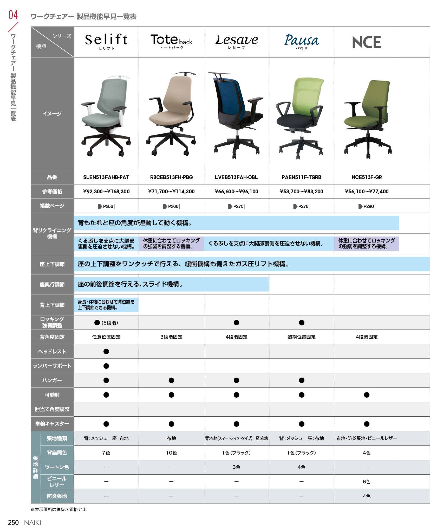Open the P266 page reference
Image resolution: width=430 pixels, height=532 pixels.
click(x=171, y=206)
